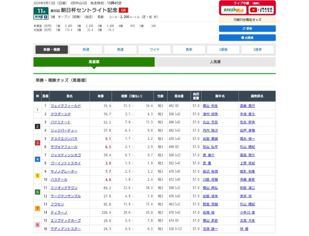Open the GREEN Web live stream logo
Image resolution: width=309 pixels, height=236 pixels.
coord(234,10)
